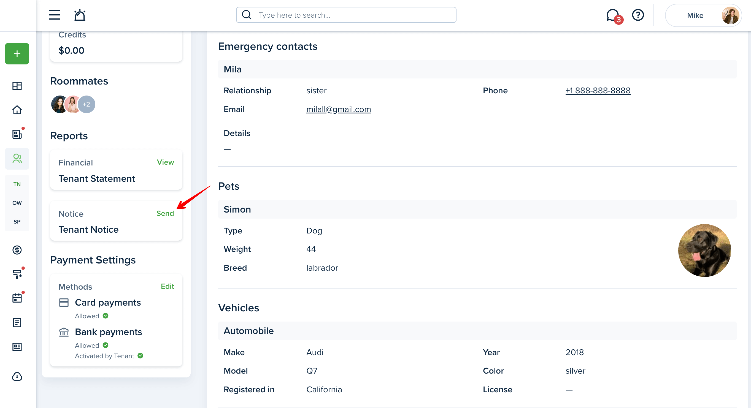Viewport: 751px width, 408px height.
Task: Send the Tenant Notice
Action: tap(165, 213)
